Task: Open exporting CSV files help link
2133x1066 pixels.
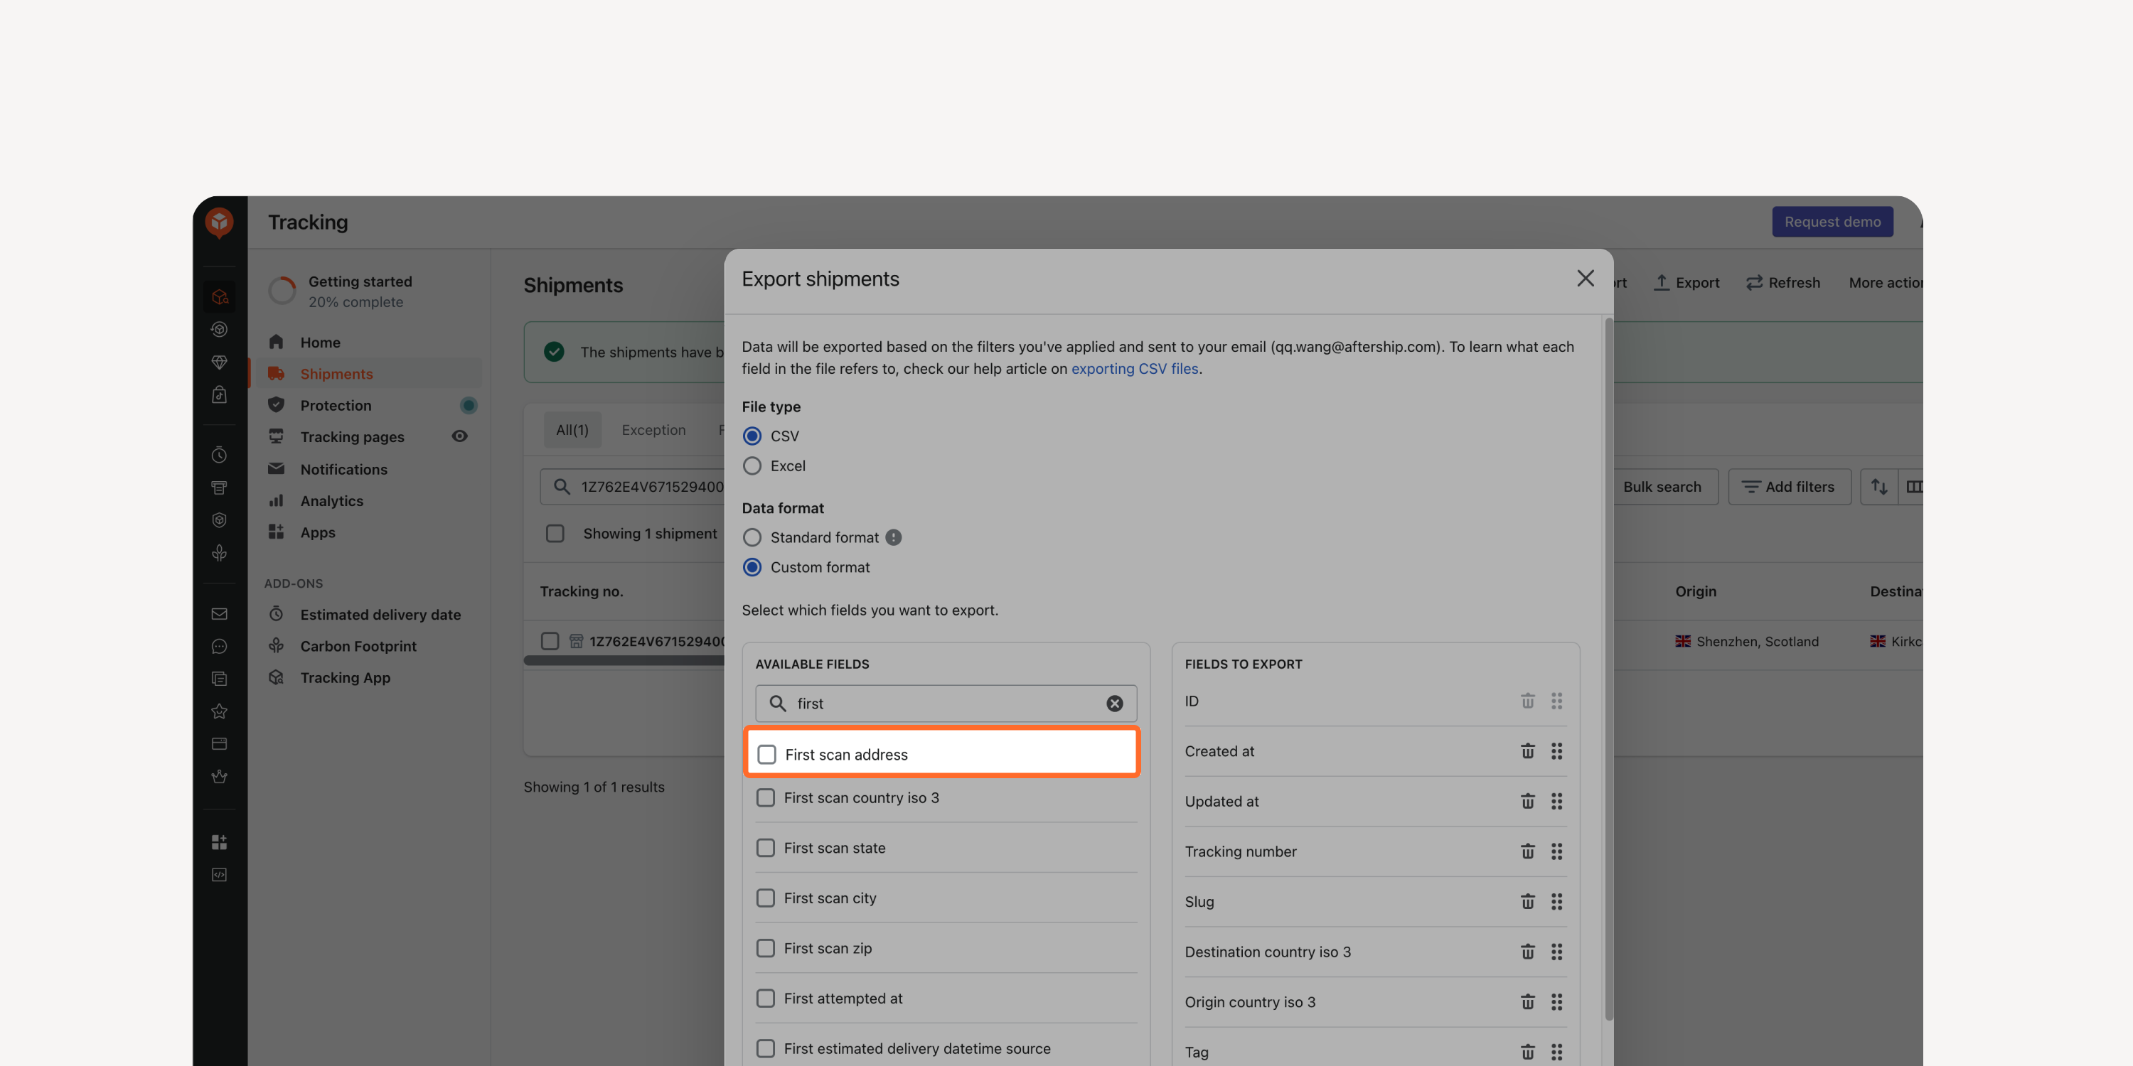Action: [x=1134, y=368]
